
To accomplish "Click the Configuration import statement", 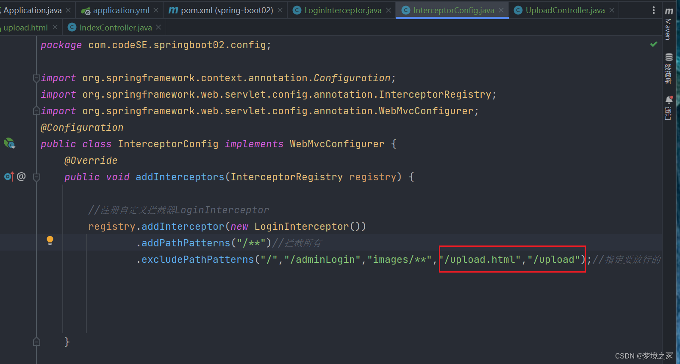I will pos(218,78).
